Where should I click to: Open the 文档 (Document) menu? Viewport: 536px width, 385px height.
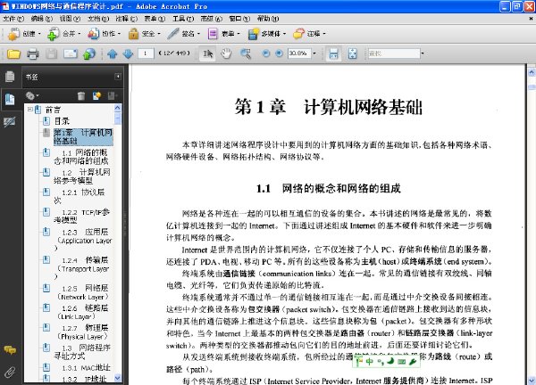pyautogui.click(x=98, y=19)
